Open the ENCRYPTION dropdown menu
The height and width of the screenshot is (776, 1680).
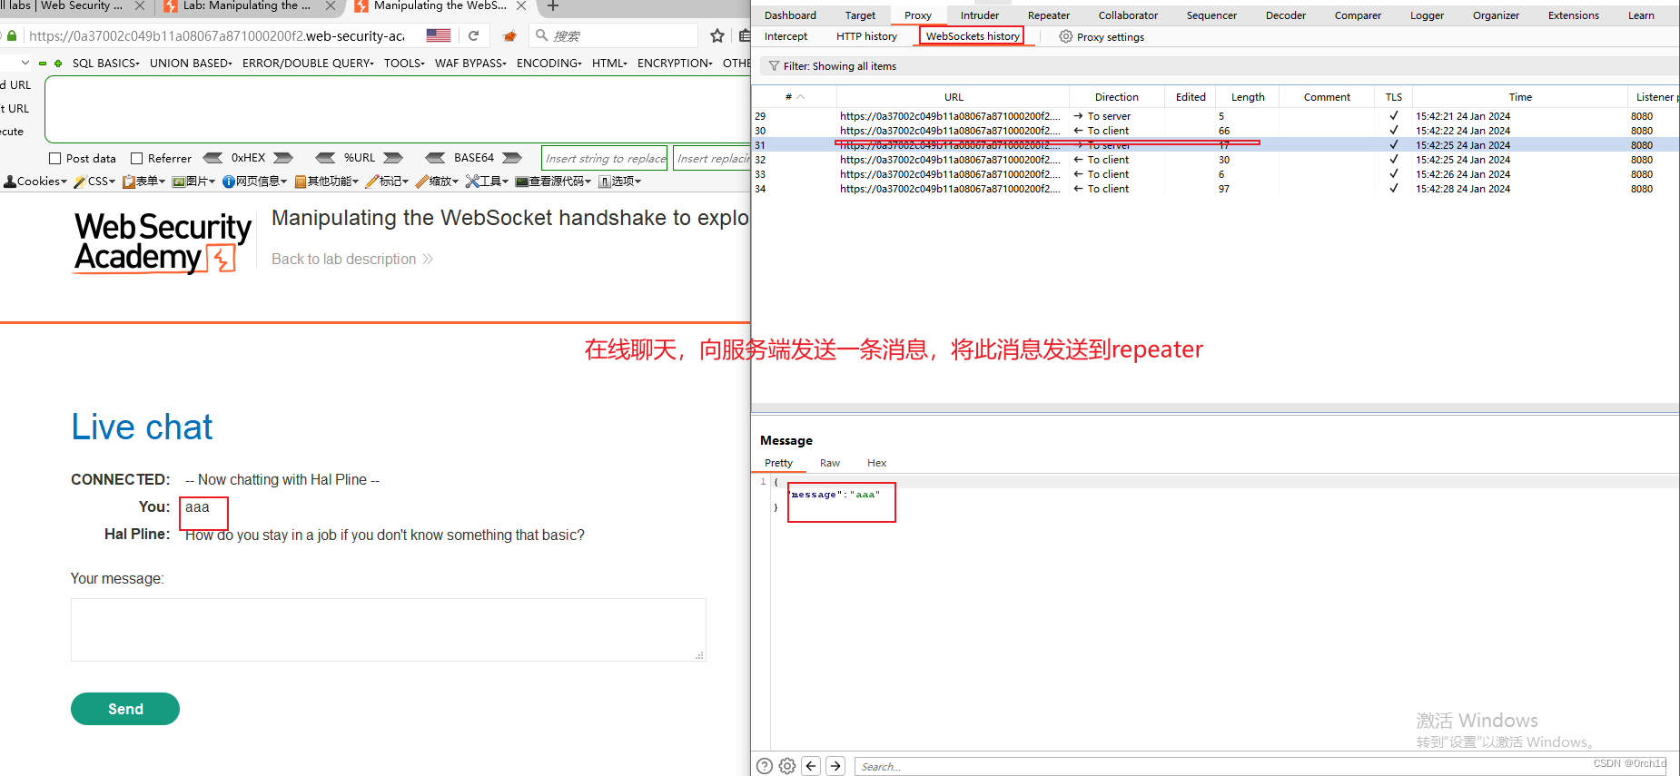tap(675, 64)
